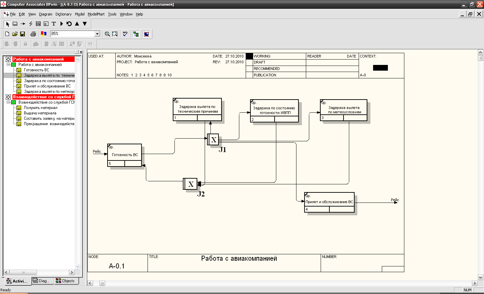This screenshot has width=484, height=294.
Task: Run the ABC spell check
Action: [x=125, y=34]
